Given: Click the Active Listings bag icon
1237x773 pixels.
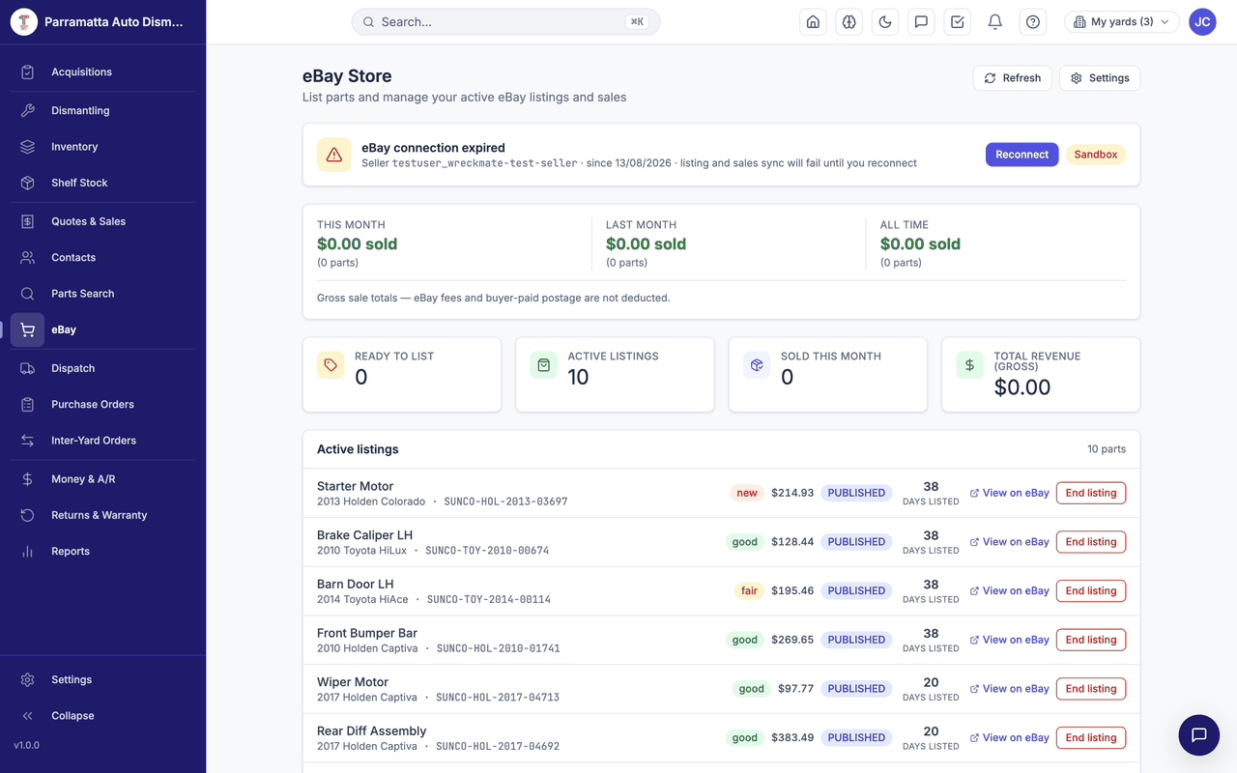Looking at the screenshot, I should point(543,365).
